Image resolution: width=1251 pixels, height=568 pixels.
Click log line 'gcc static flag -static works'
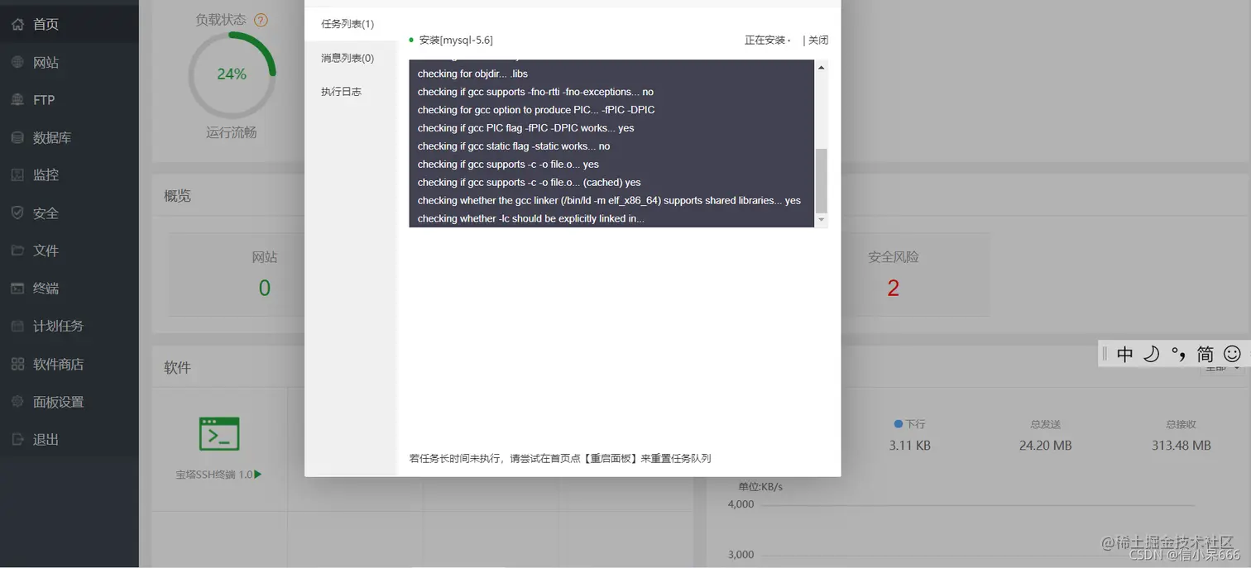514,146
